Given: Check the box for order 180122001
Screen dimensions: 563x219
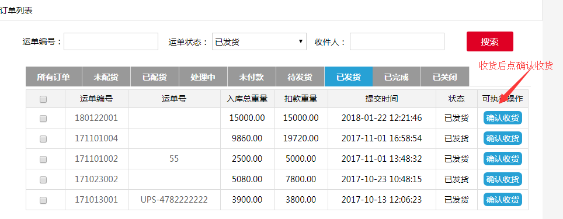Looking at the screenshot, I should click(x=43, y=118).
